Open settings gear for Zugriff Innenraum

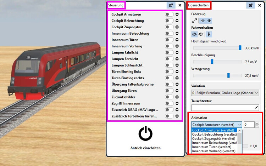[x=177, y=103]
